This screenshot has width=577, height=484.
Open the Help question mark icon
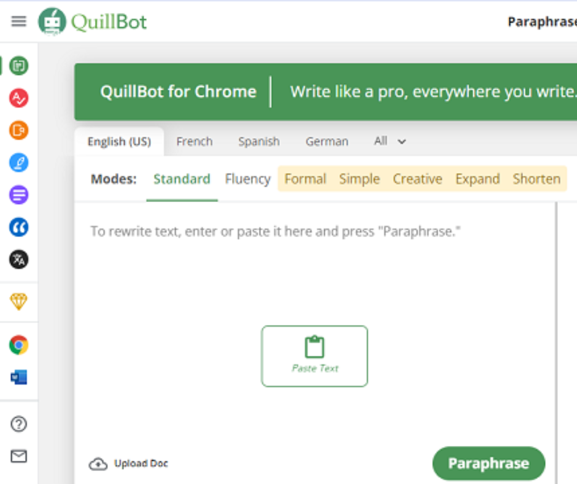19,424
